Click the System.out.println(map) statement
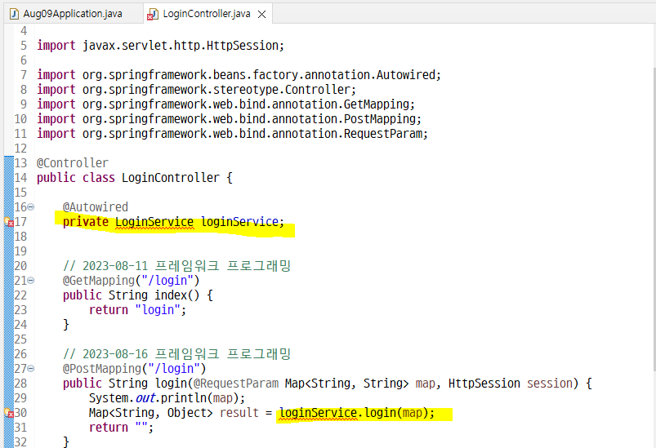The image size is (656, 448). pos(167,398)
